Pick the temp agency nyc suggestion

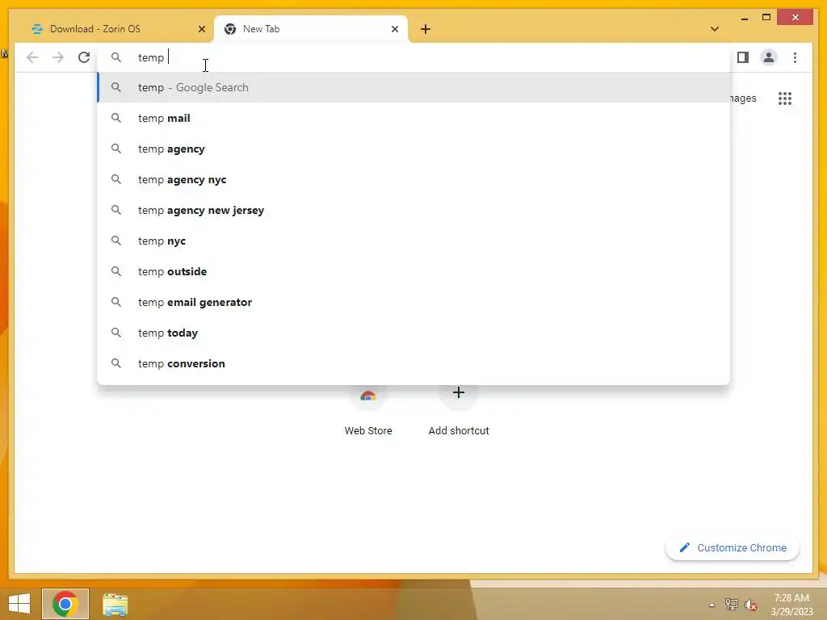[x=413, y=179]
